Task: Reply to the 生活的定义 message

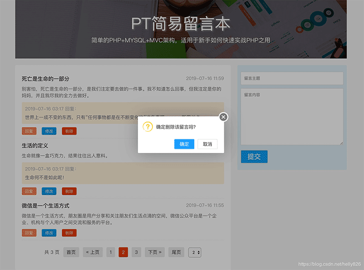Action: tap(29, 191)
